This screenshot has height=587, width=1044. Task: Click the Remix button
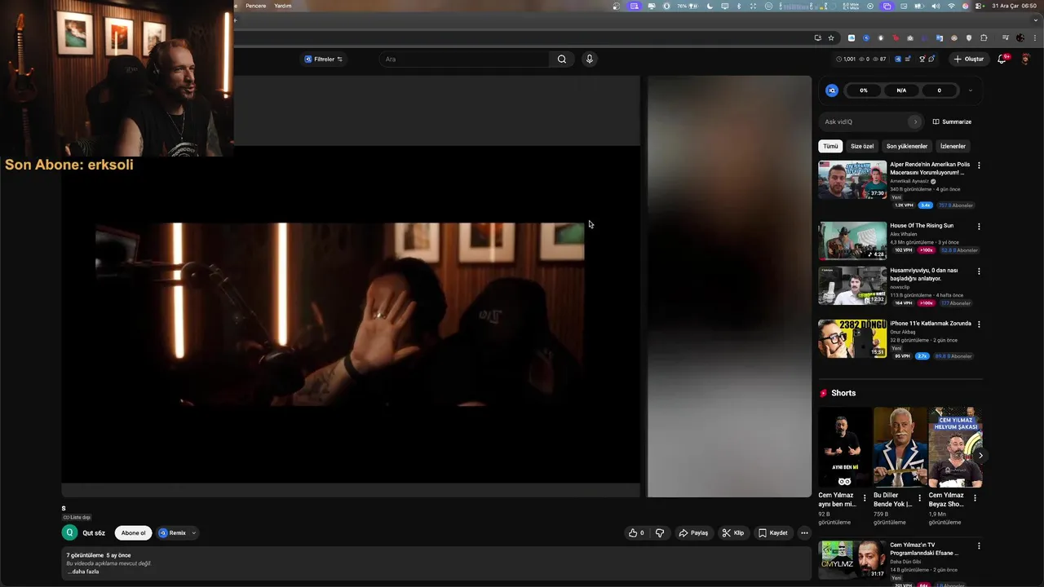[172, 532]
